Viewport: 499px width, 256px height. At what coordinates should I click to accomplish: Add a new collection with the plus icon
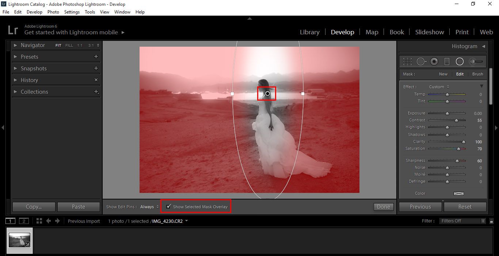pos(96,92)
